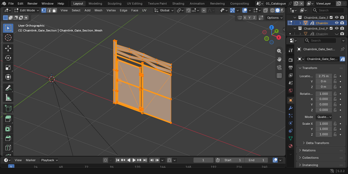Image resolution: width=348 pixels, height=174 pixels.
Task: Click the pan view hand icon
Action: [x=279, y=59]
